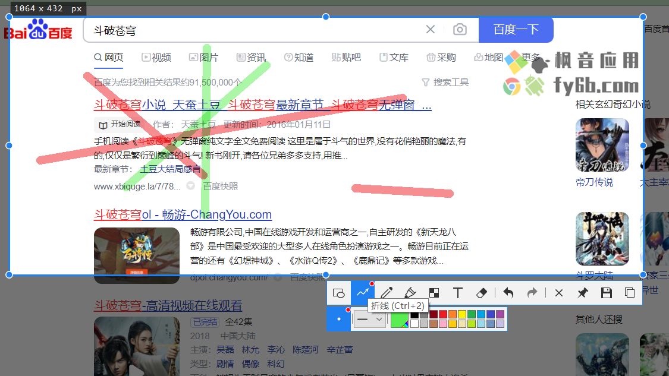Open the large current-color preview swatch
The image size is (669, 376).
tap(400, 319)
